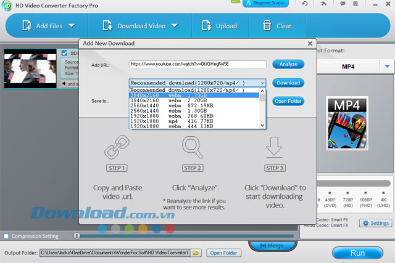
Task: Click the undo arrow icon in title bar
Action: tap(305, 4)
